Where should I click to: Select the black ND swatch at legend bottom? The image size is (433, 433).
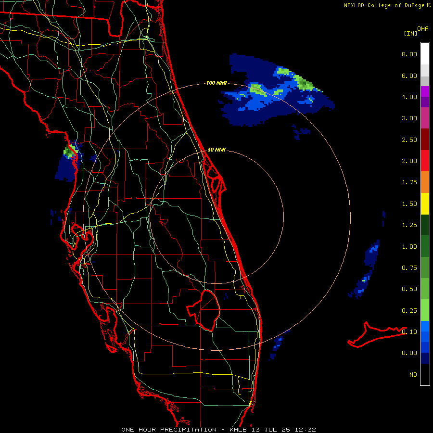point(425,374)
